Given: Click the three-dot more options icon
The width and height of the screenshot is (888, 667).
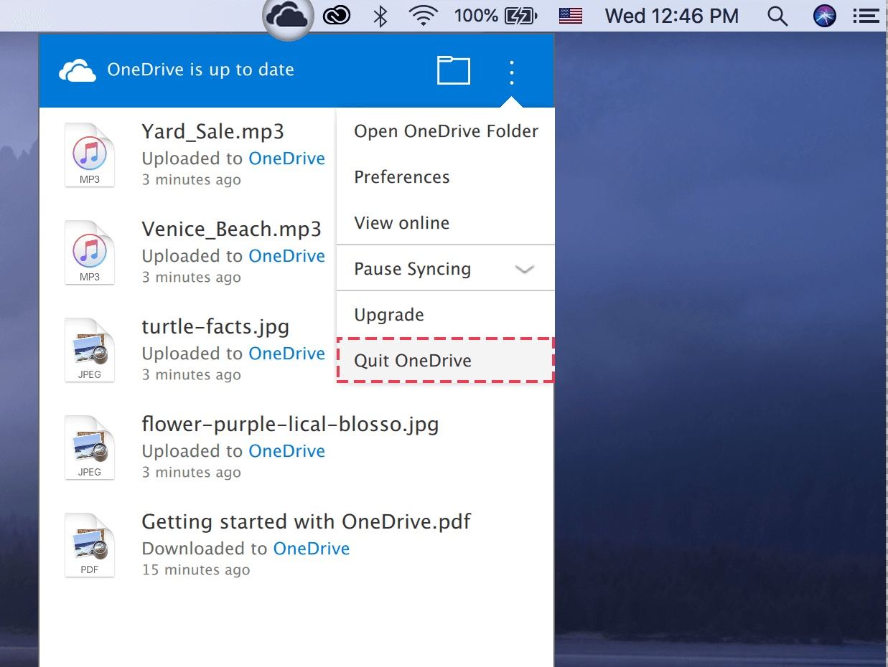Looking at the screenshot, I should (512, 72).
